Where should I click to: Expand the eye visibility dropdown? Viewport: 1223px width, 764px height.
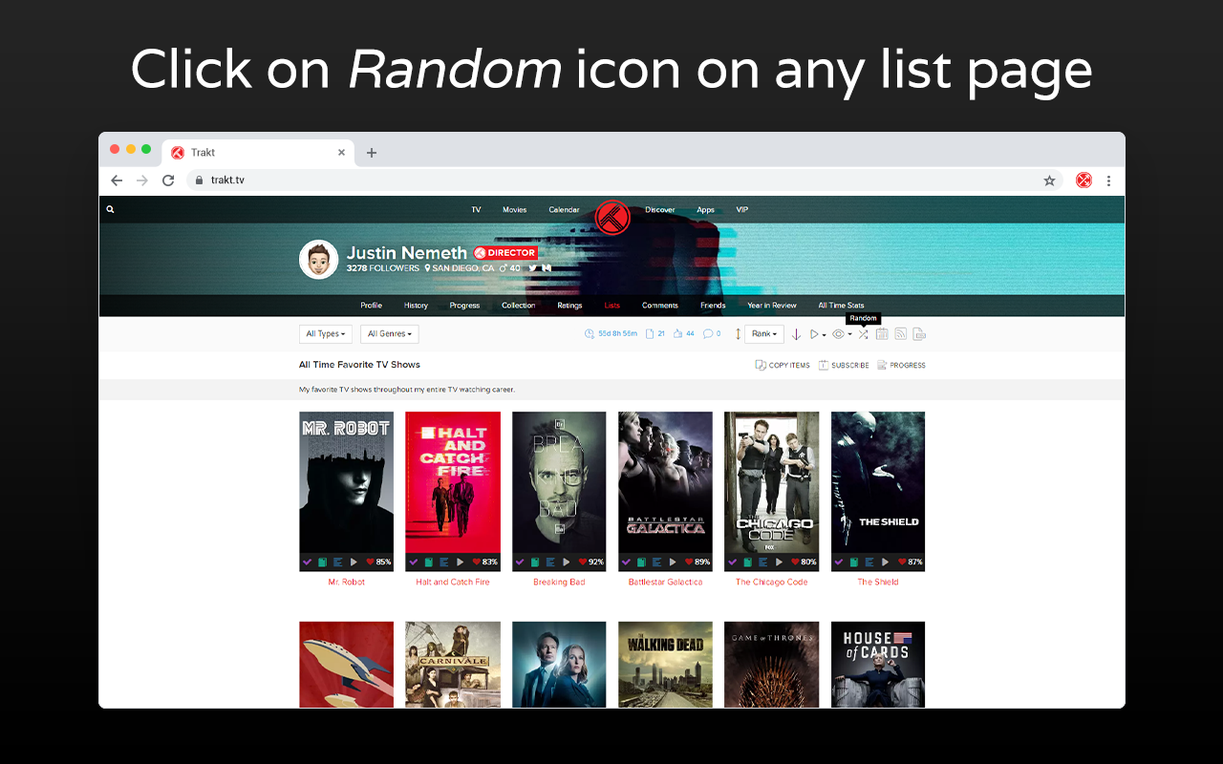[849, 335]
